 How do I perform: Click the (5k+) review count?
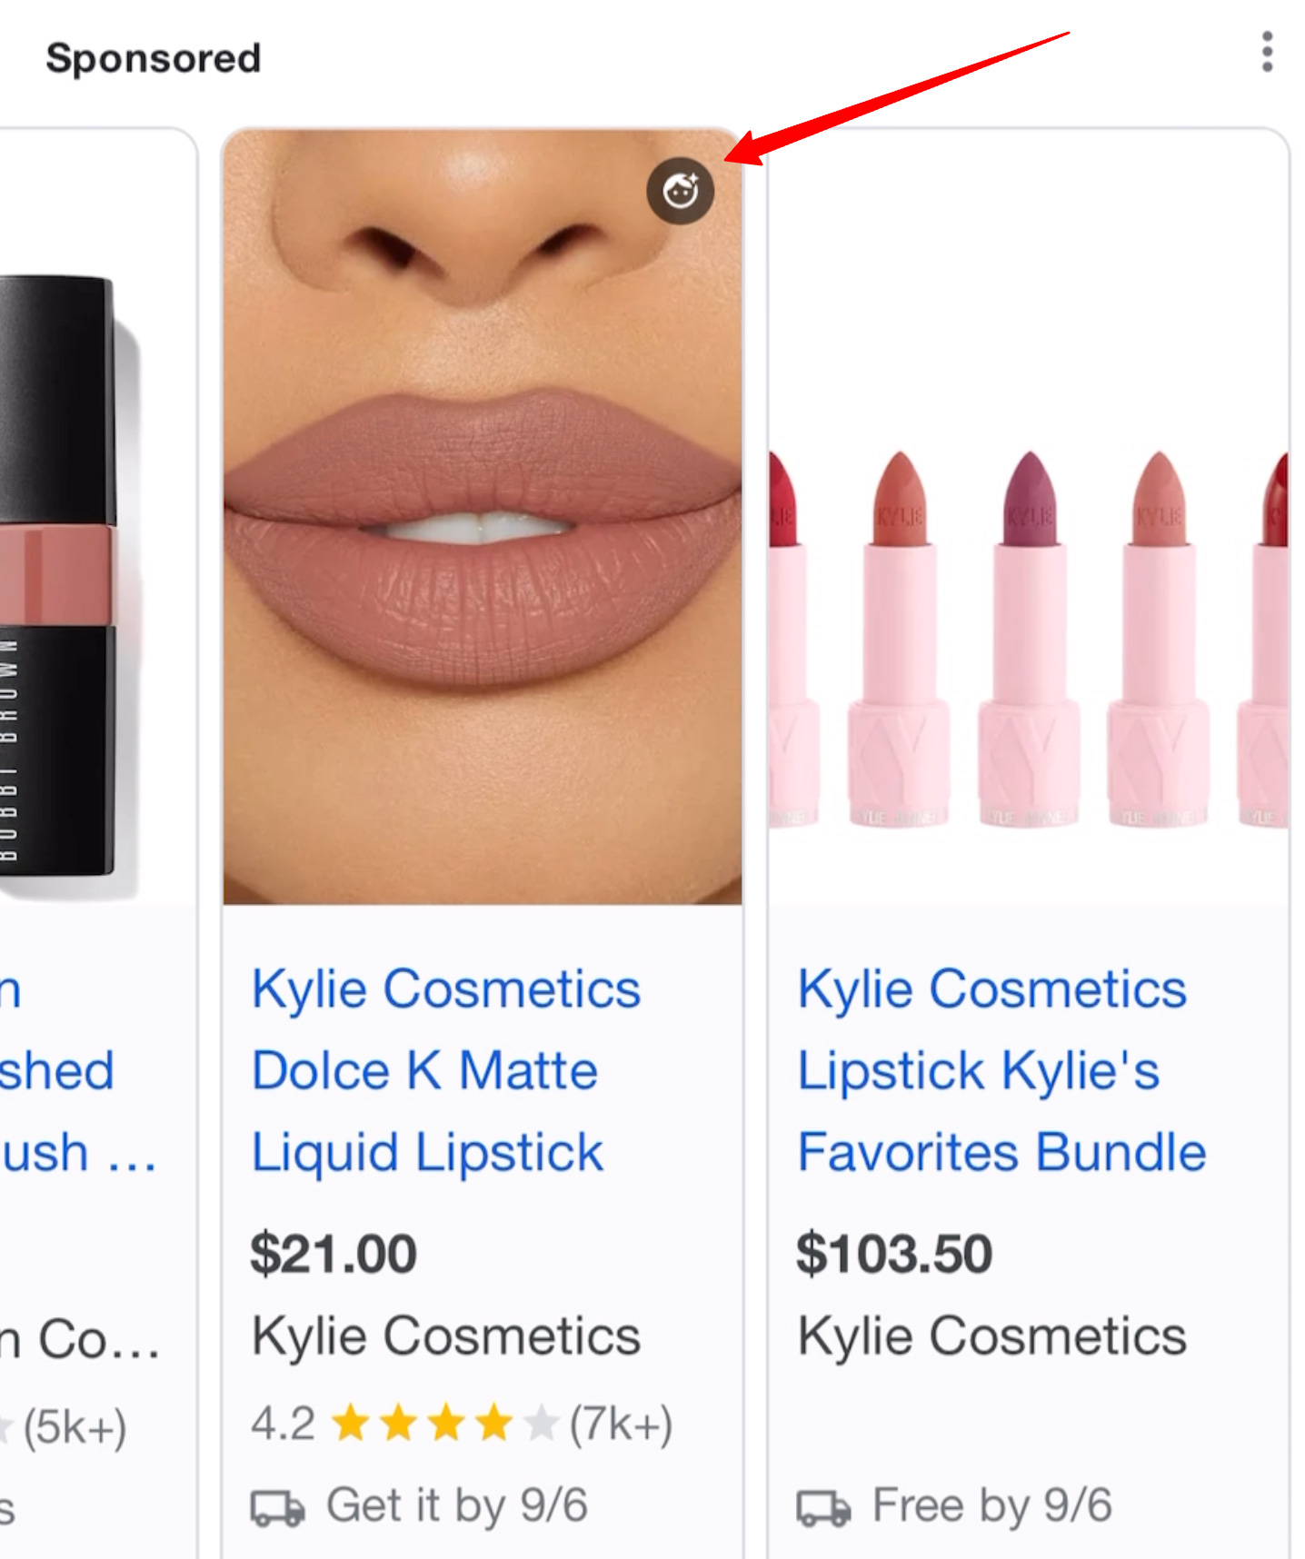75,1427
